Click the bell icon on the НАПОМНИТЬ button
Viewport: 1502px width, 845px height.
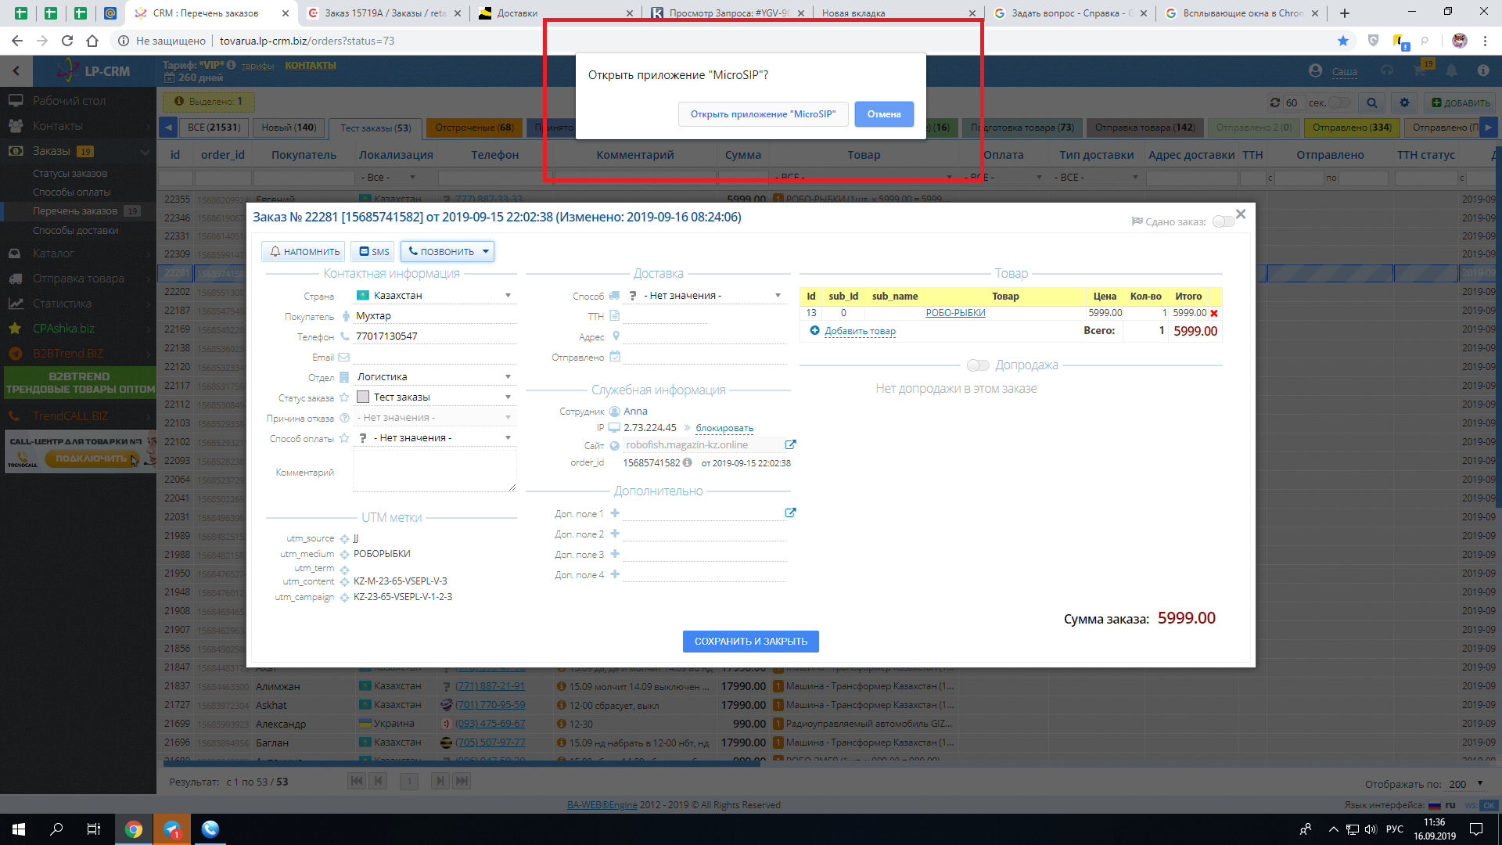(x=275, y=252)
